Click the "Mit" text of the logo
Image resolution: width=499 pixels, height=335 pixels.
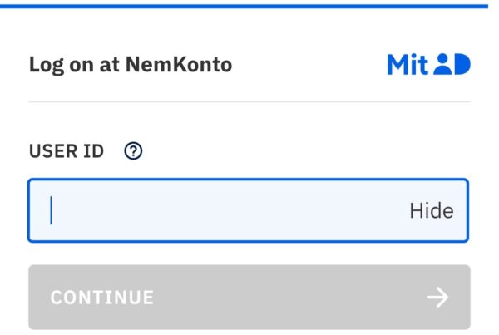click(408, 65)
